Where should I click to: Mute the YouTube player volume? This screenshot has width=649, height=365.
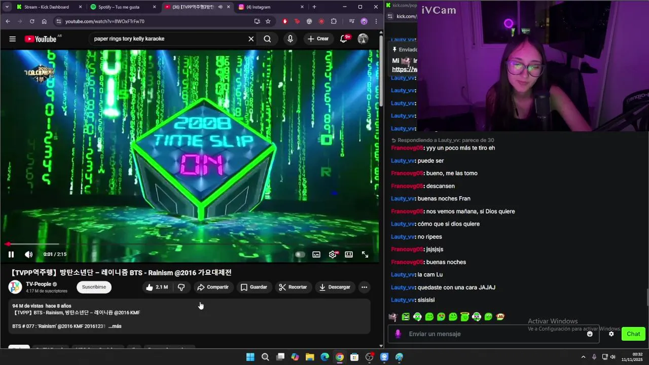coord(28,254)
